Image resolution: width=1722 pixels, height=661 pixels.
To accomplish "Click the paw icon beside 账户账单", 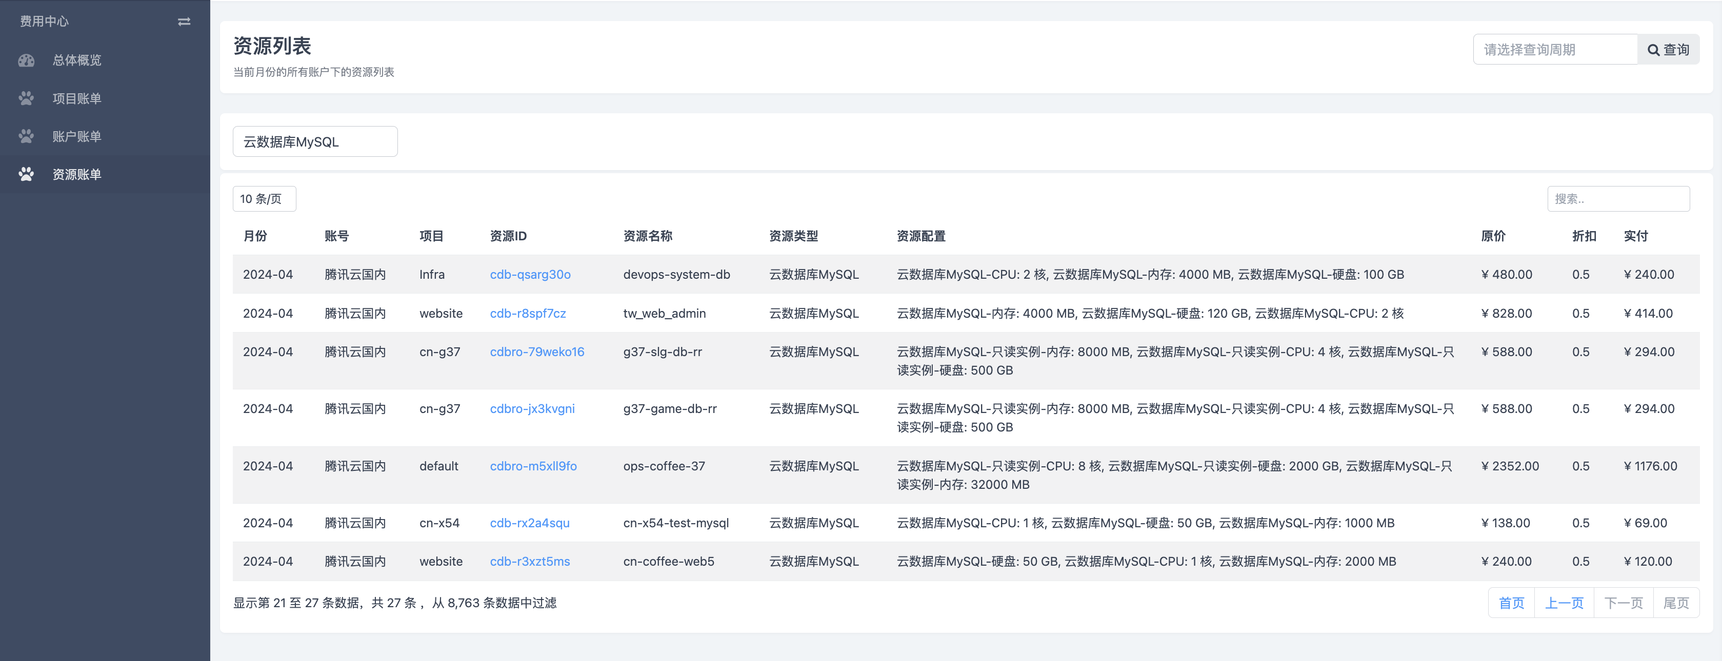I will pyautogui.click(x=26, y=137).
